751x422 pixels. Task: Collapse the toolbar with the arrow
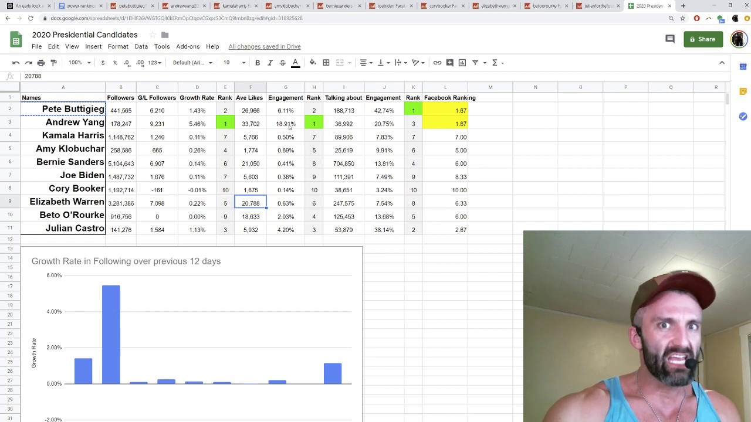pos(722,63)
